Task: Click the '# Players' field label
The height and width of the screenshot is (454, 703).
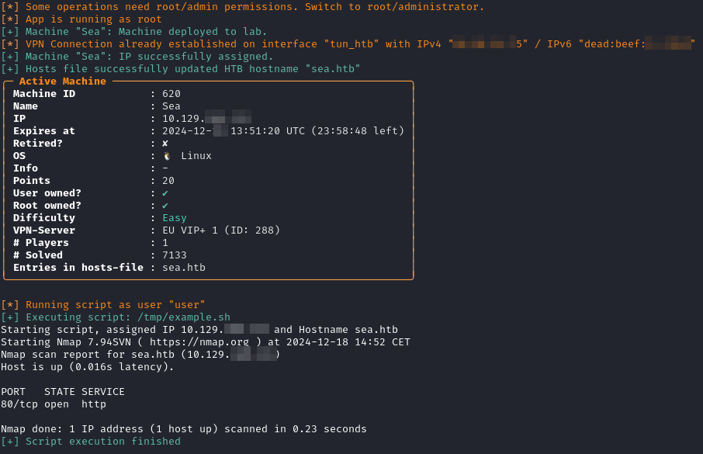Action: pos(41,243)
